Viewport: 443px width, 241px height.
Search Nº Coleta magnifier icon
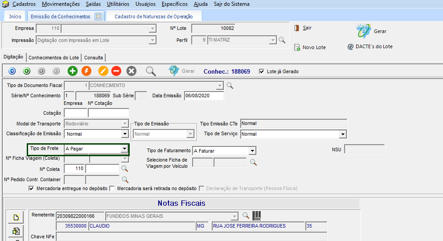pos(125,169)
